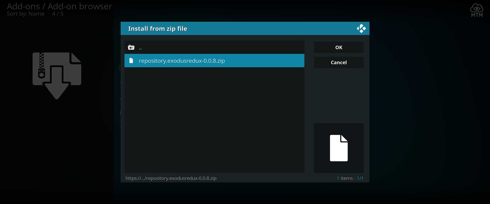The image size is (490, 204).
Task: Click the path text at dialog bottom
Action: tap(171, 178)
